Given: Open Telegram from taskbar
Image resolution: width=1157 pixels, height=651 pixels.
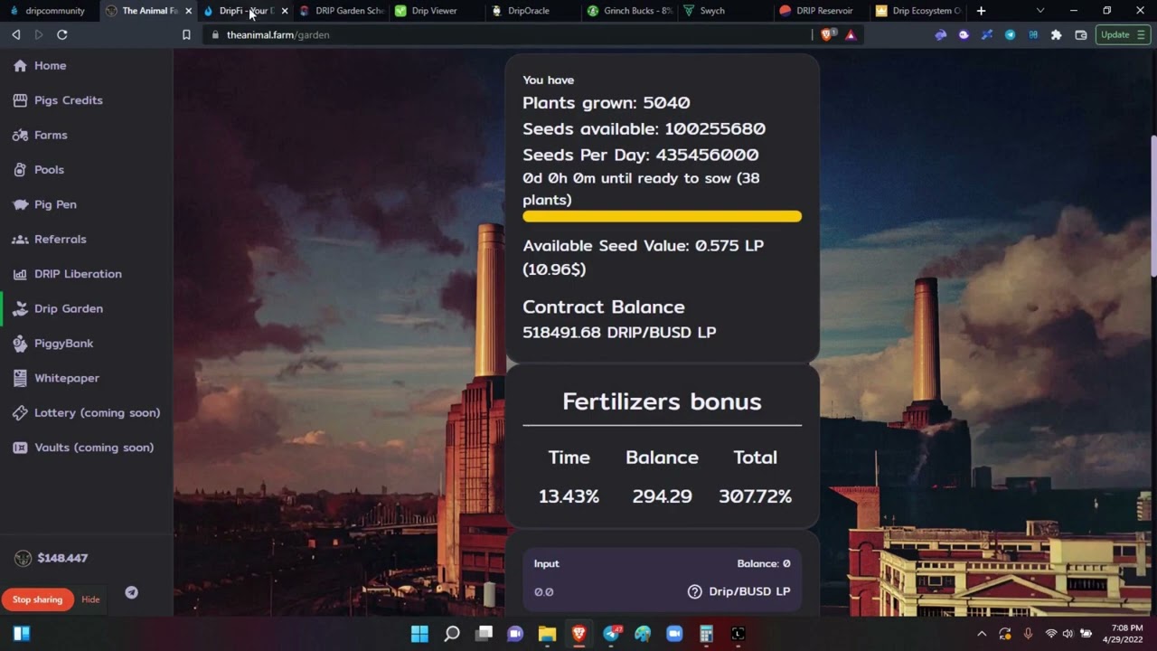Looking at the screenshot, I should click(x=611, y=634).
